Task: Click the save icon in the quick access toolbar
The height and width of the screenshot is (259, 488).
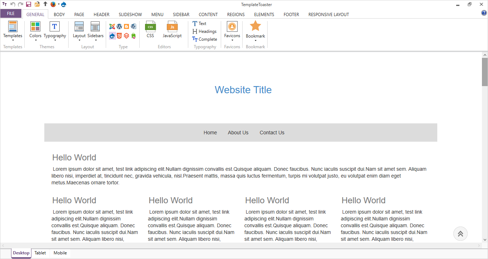Action: tap(29, 4)
